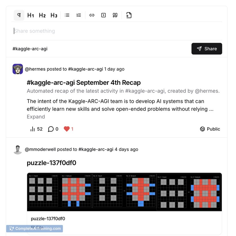Screen dimensions: 236x236
Task: Insert a numbered list
Action: 79,15
